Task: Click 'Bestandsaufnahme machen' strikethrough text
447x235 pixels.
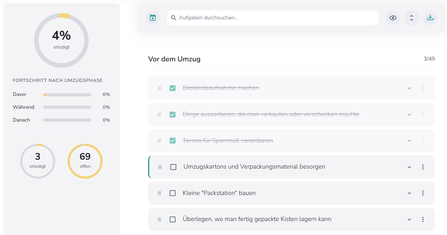Action: pyautogui.click(x=221, y=88)
